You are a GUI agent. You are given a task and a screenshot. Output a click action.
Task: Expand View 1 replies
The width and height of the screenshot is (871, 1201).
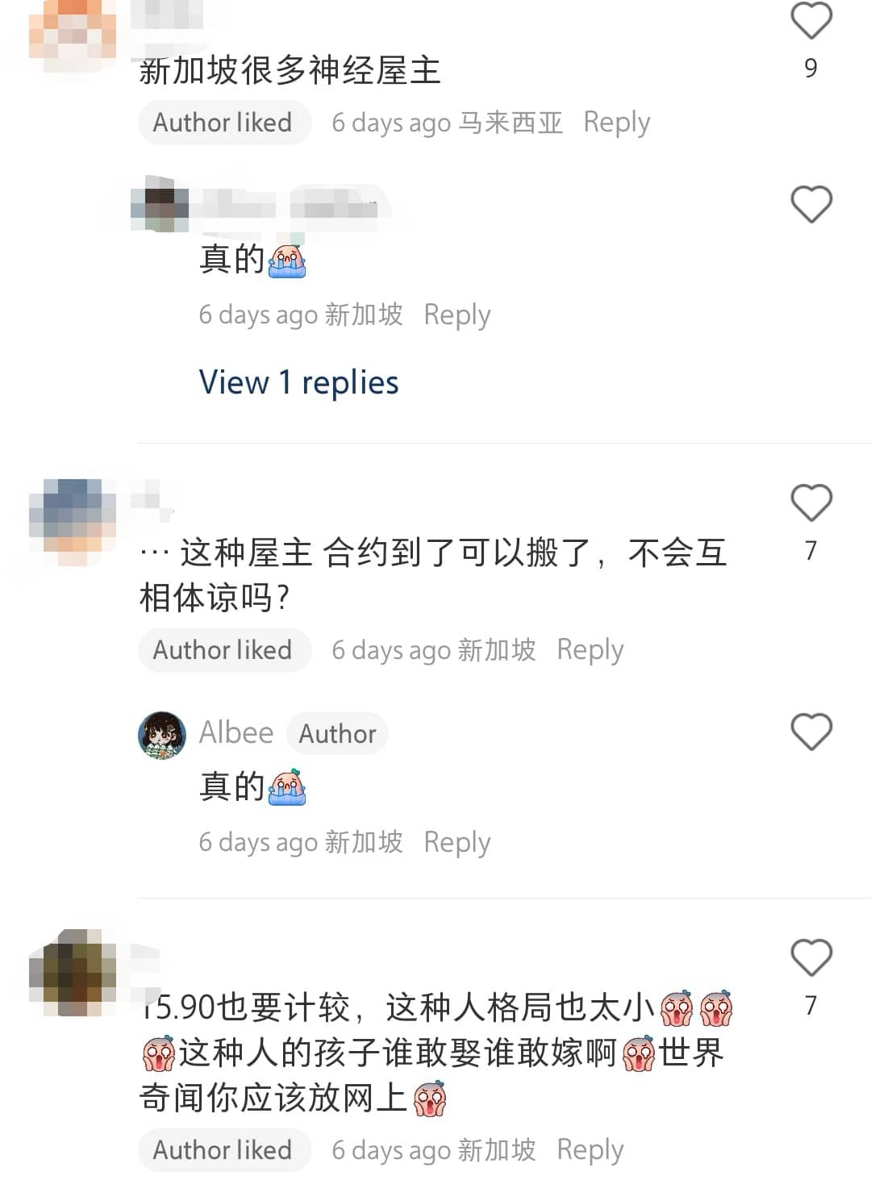298,382
